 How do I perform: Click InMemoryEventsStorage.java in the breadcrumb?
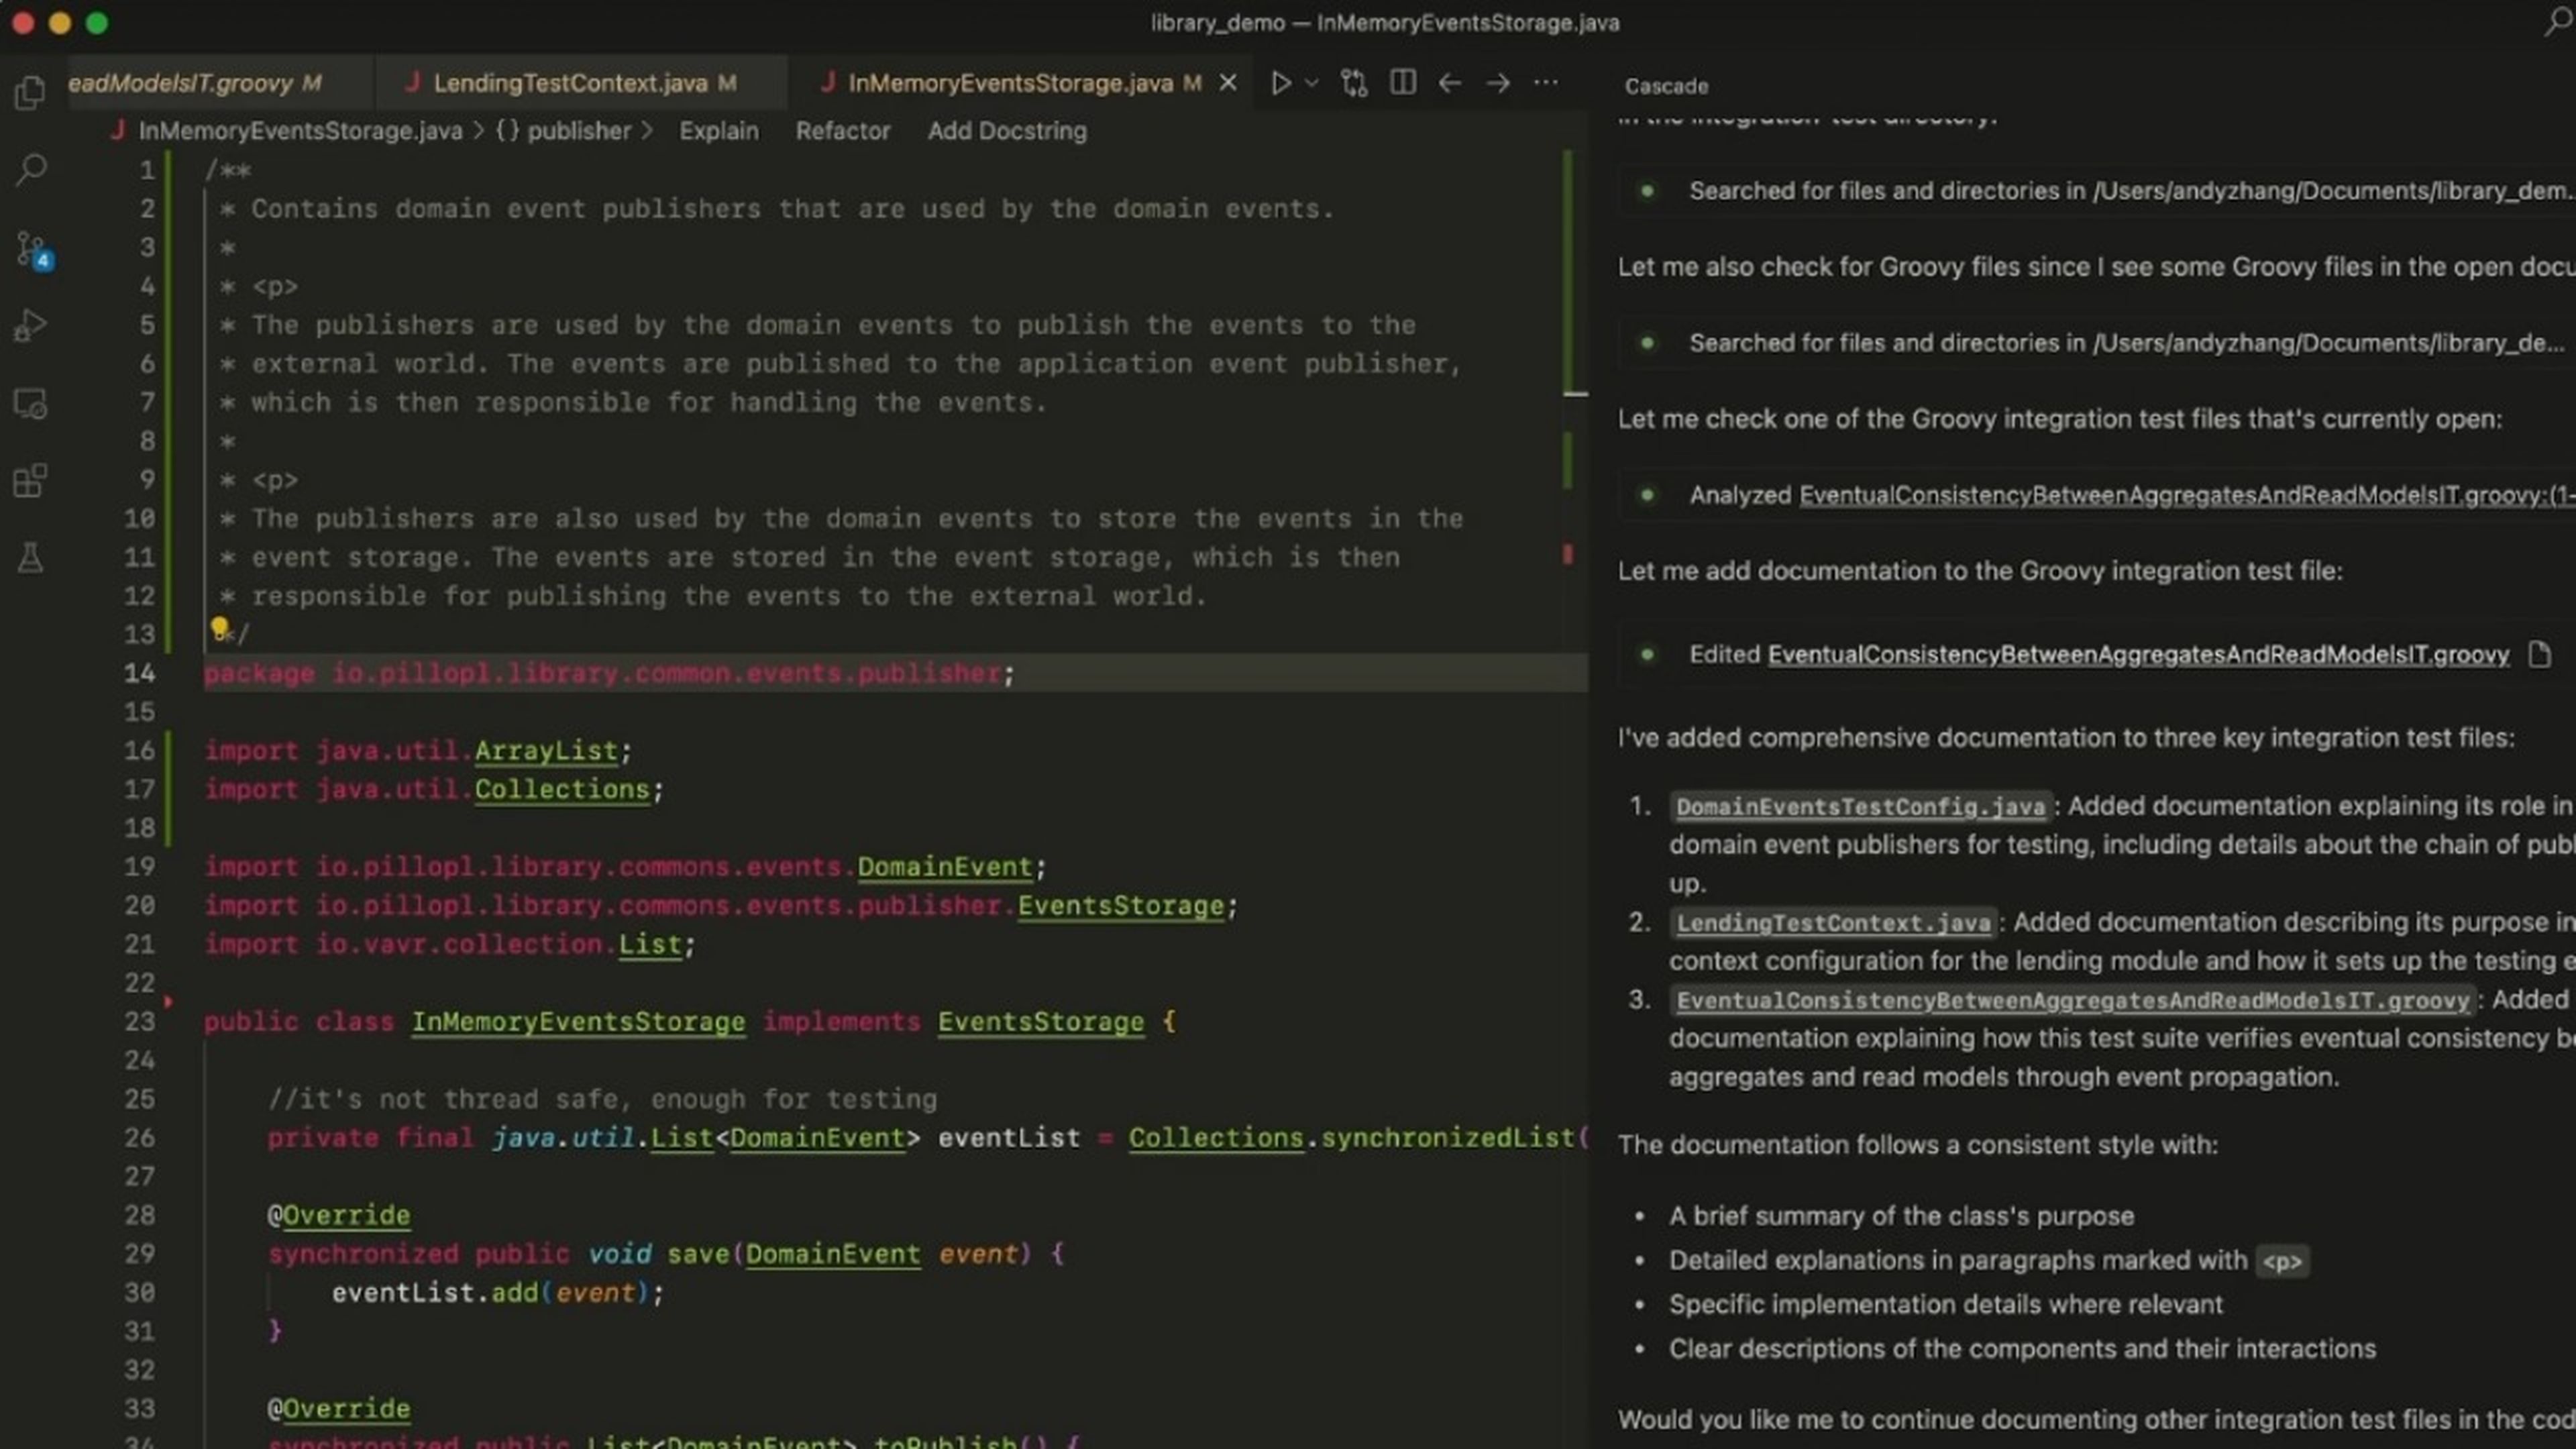pyautogui.click(x=300, y=131)
